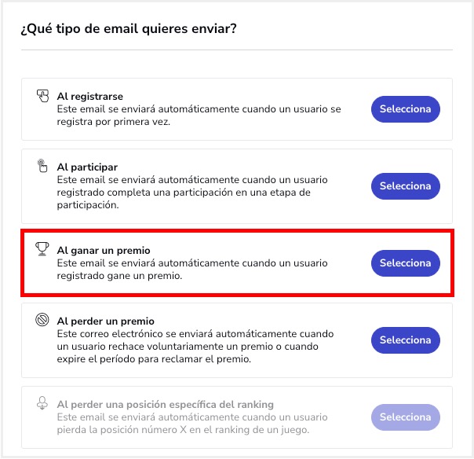Choose the Al perder un premio title
Image resolution: width=474 pixels, height=459 pixels.
point(105,321)
